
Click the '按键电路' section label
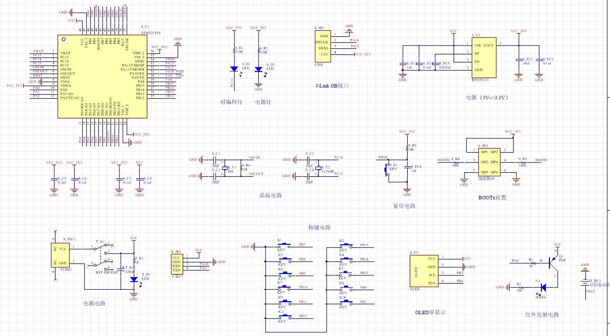(x=319, y=227)
